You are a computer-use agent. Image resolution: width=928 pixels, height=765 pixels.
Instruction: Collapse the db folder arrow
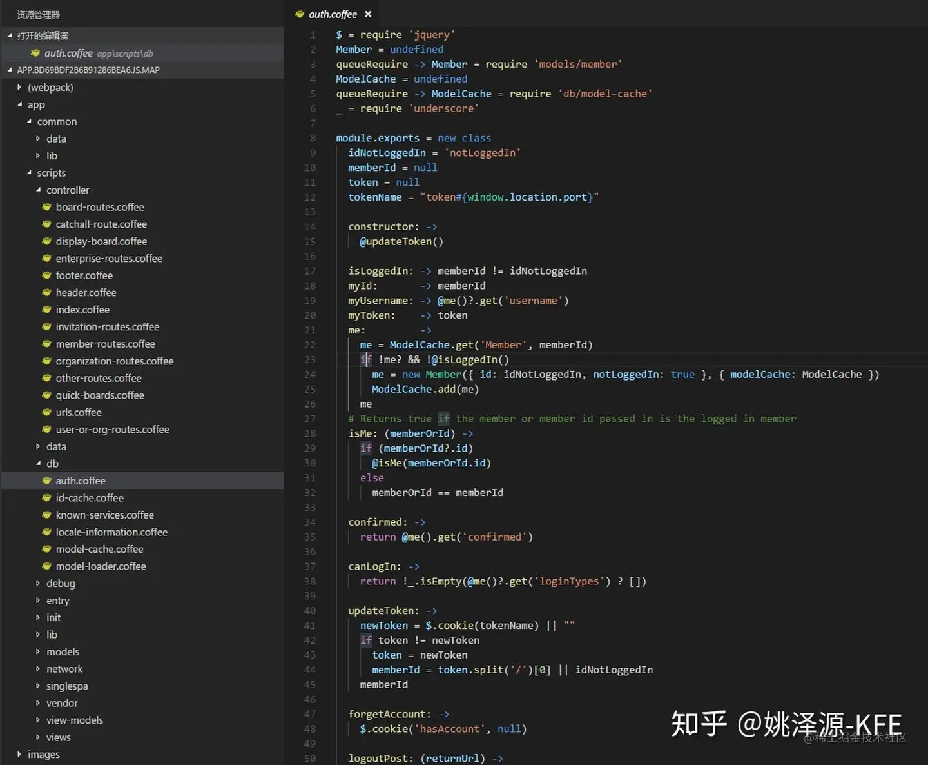38,463
